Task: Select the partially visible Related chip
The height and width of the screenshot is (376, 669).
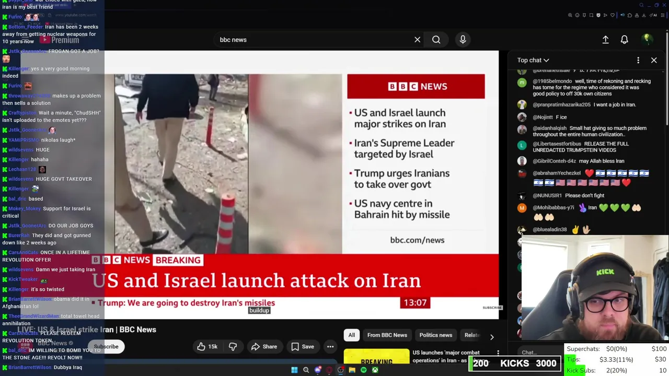Action: pos(471,335)
